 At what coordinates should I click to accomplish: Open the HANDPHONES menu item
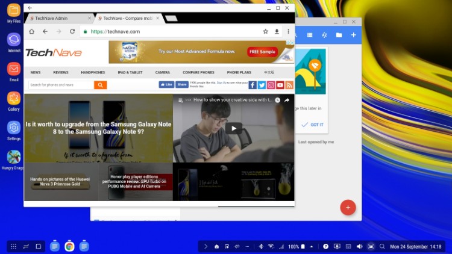[x=93, y=73]
